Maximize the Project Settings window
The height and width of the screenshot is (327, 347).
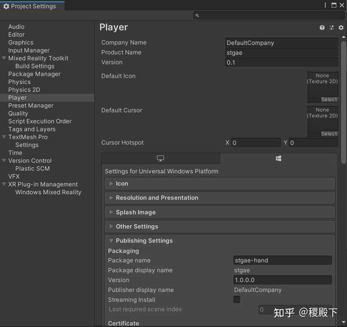pos(334,5)
